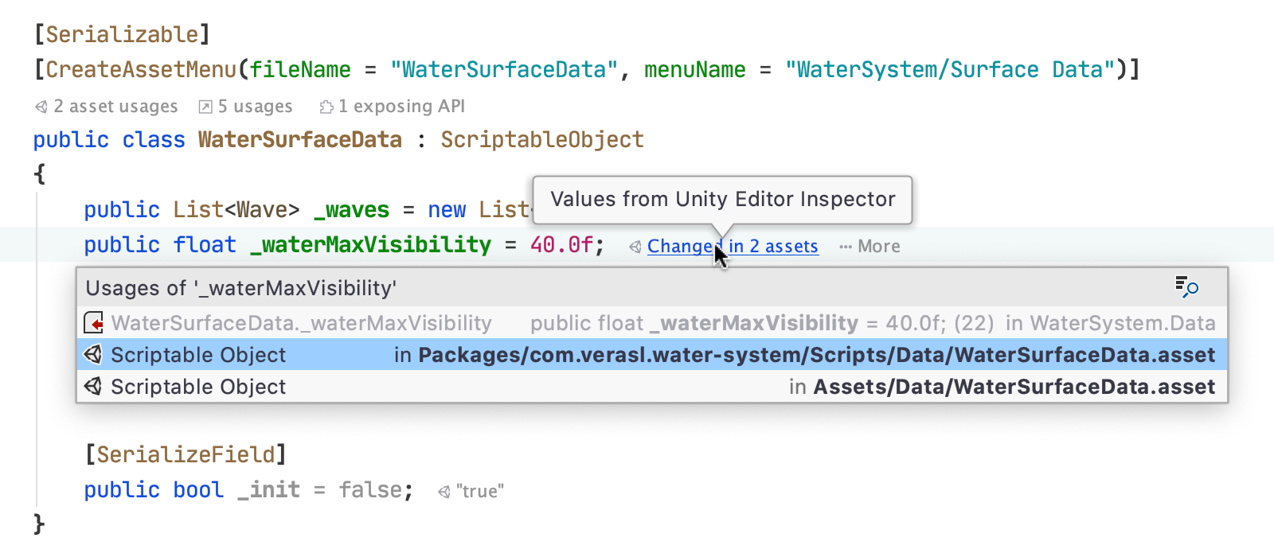Click the Unity icon beside '2 asset usages'
This screenshot has width=1274, height=557.
(x=41, y=107)
